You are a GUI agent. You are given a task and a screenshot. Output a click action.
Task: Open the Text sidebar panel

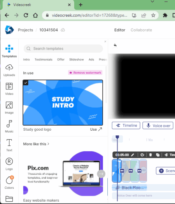(9, 145)
